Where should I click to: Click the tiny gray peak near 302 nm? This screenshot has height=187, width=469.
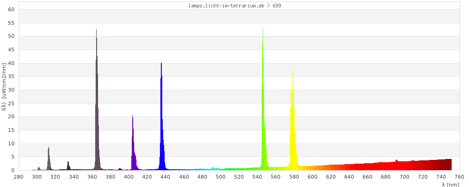click(39, 169)
